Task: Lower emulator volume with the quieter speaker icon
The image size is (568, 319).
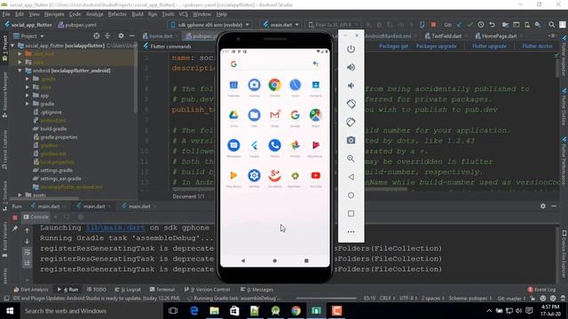Action: (x=351, y=86)
